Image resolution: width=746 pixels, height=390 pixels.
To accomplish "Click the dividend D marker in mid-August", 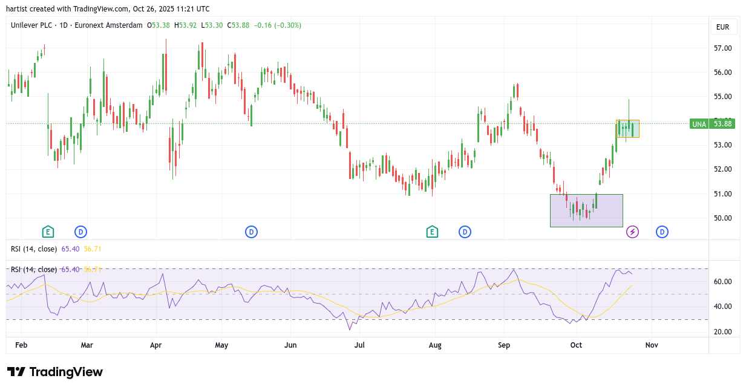I will (x=465, y=232).
